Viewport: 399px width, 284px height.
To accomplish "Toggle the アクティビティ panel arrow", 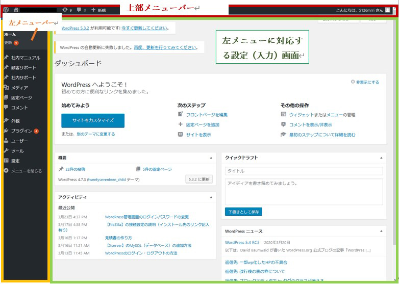I will (211, 197).
